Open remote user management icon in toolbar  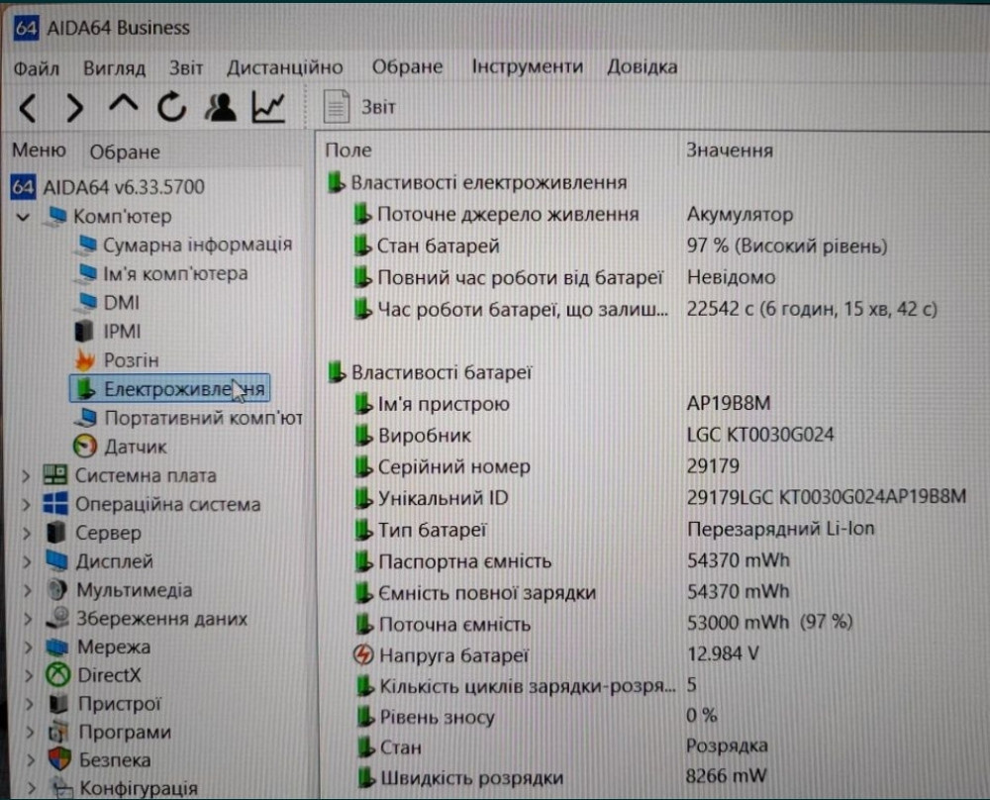tap(220, 106)
